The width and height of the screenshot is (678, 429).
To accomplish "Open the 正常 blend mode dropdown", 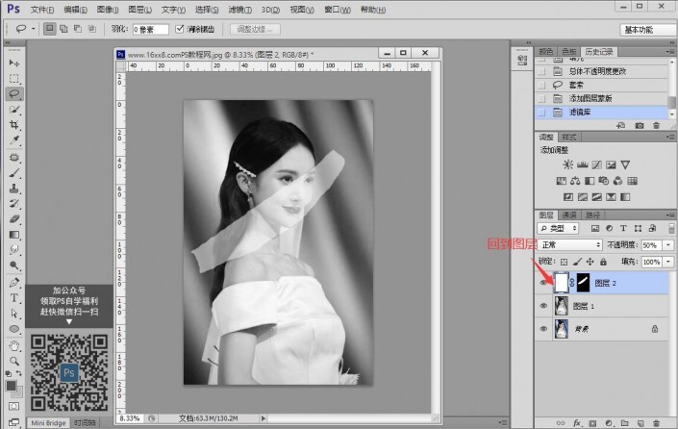I will [x=569, y=245].
